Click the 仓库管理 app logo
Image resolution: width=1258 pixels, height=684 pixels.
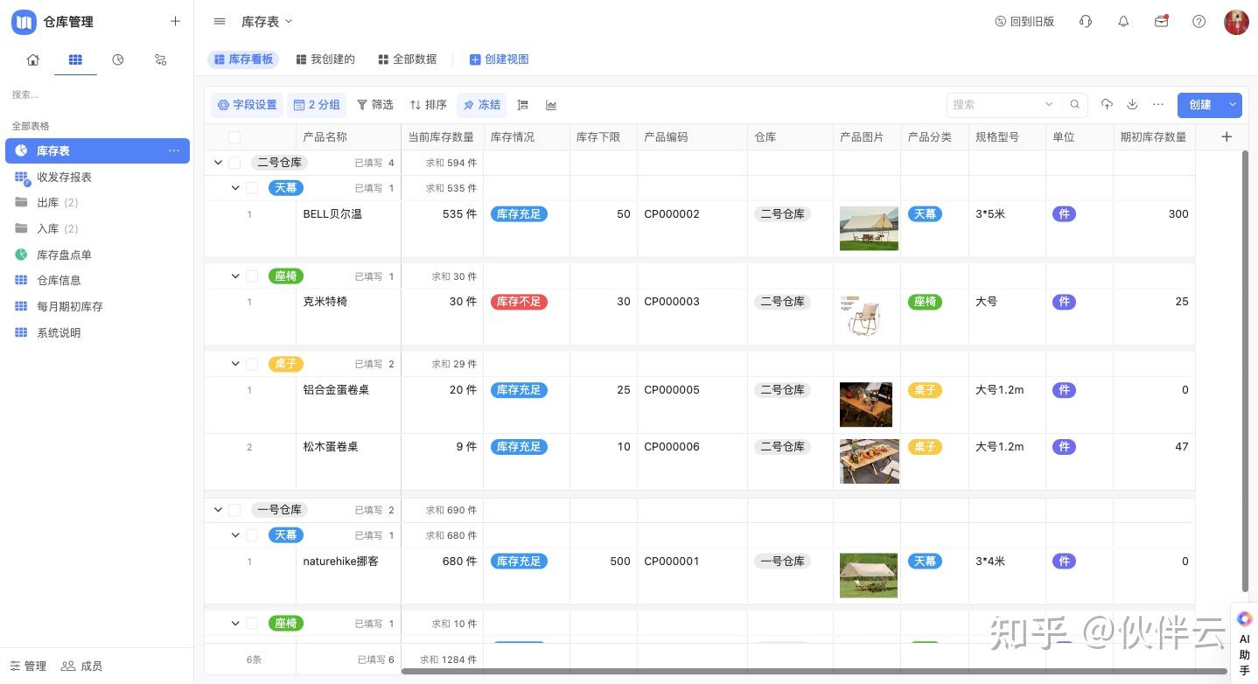(x=24, y=22)
